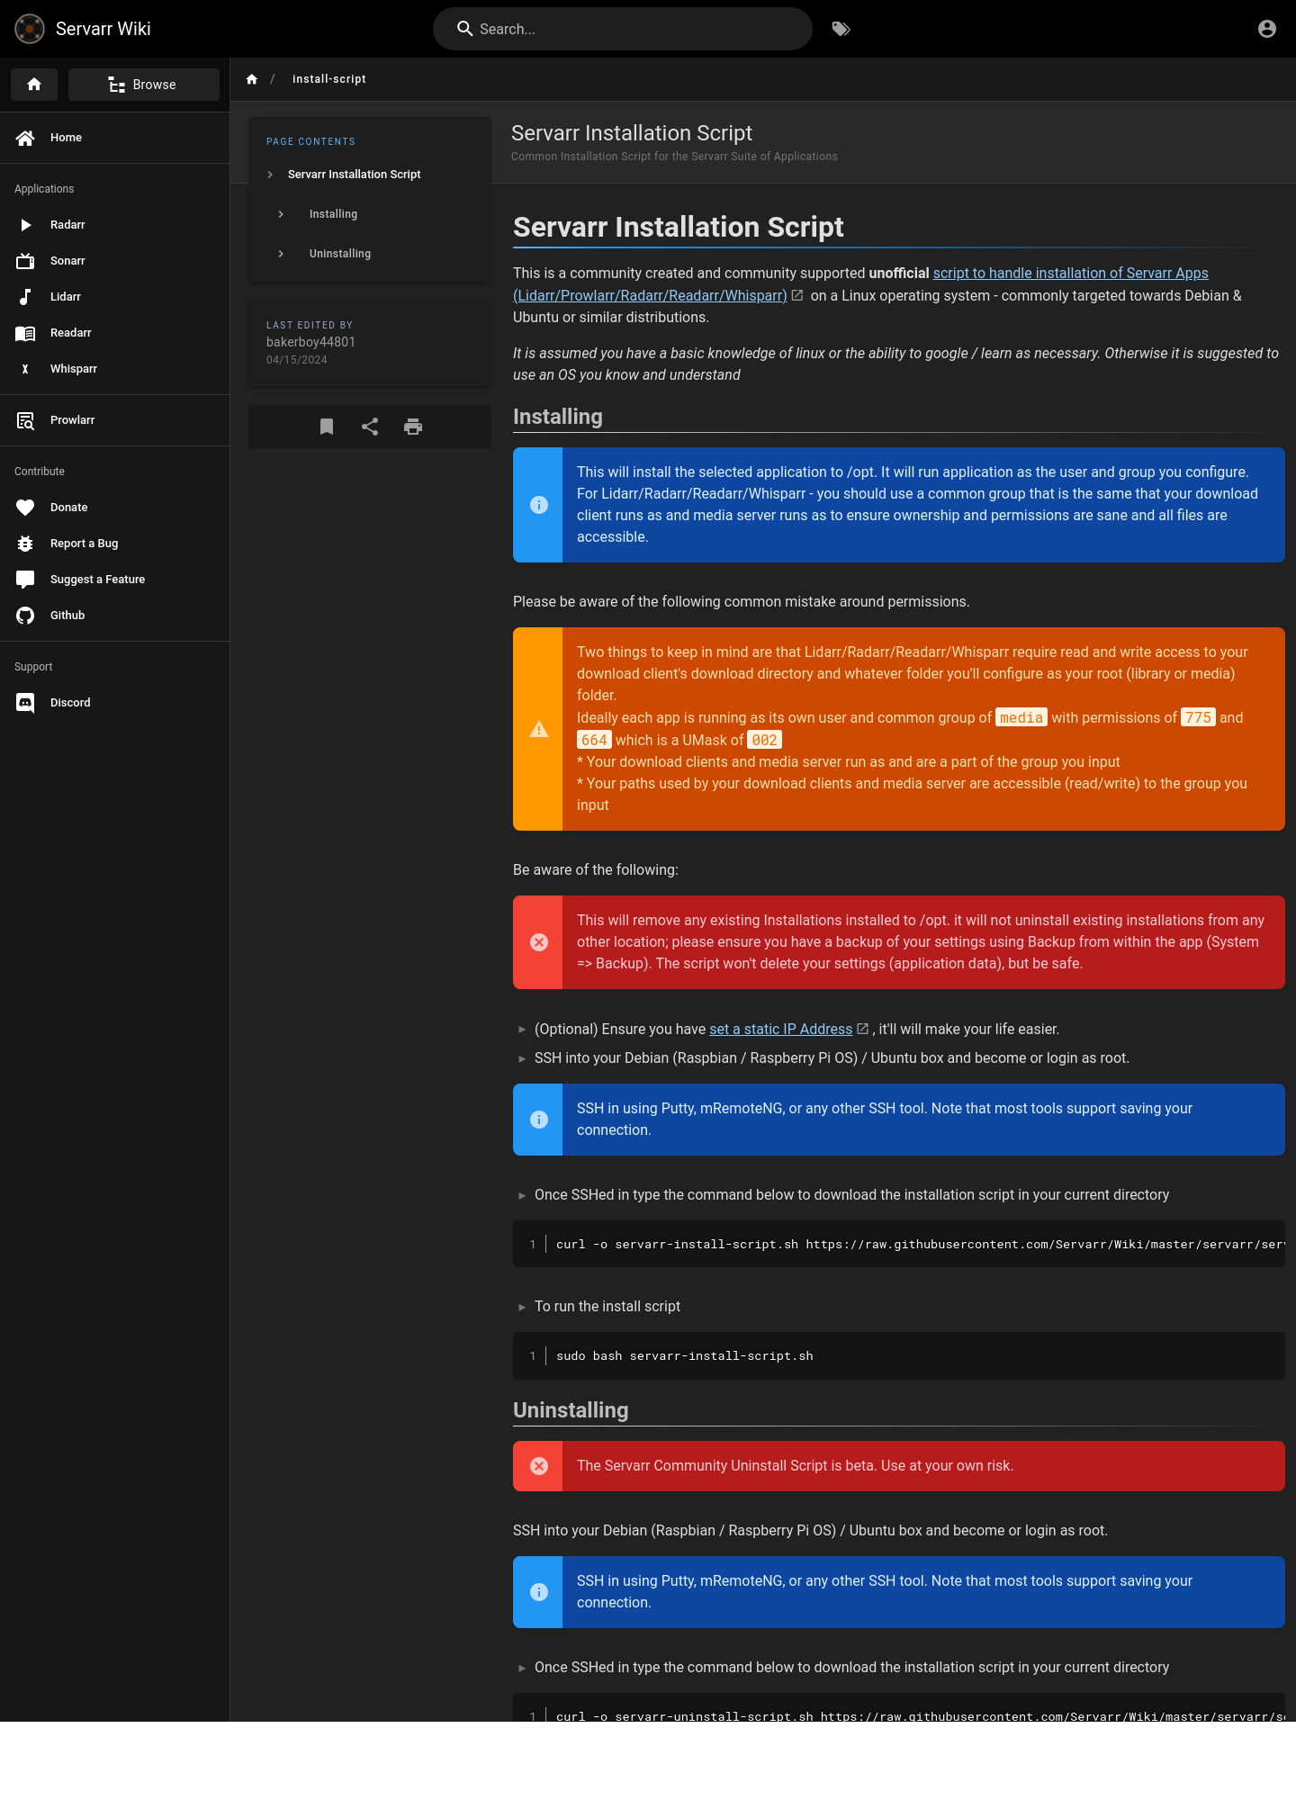The width and height of the screenshot is (1296, 1800).
Task: Click the curl servarr-install-script code block
Action: tap(899, 1244)
